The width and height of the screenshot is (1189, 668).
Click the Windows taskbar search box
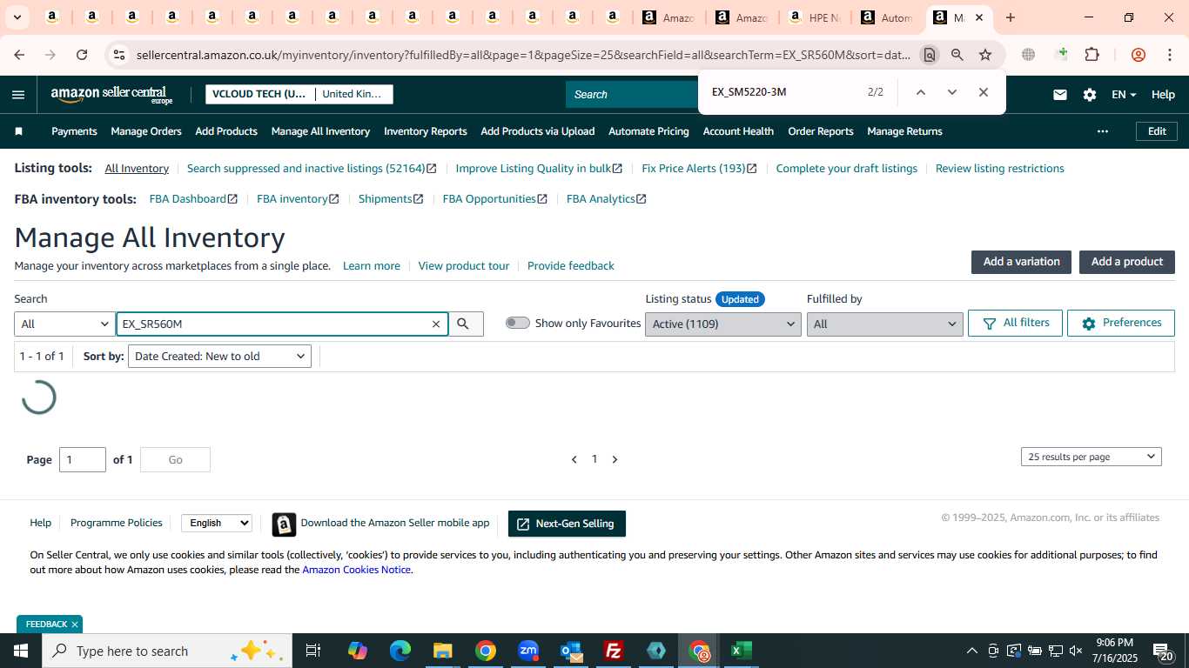tap(165, 651)
